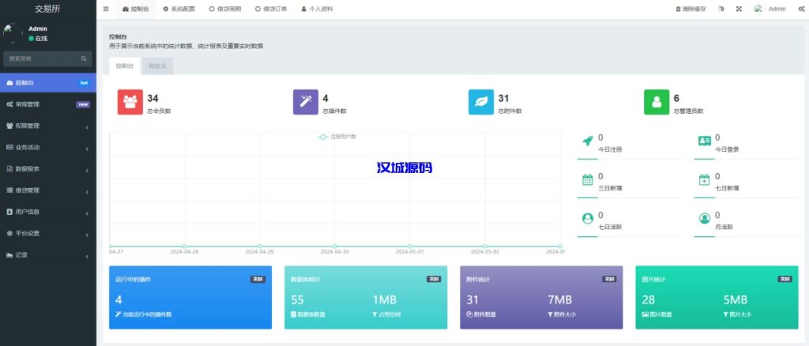The image size is (809, 346).
Task: Open the Admin user dropdown in top bar
Action: click(x=770, y=9)
